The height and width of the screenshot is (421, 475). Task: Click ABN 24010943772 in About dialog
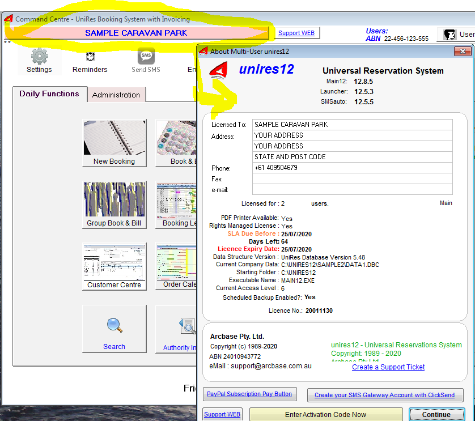click(x=235, y=356)
